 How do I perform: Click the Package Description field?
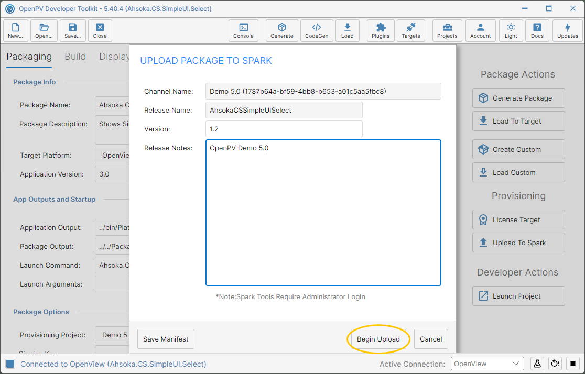click(112, 130)
